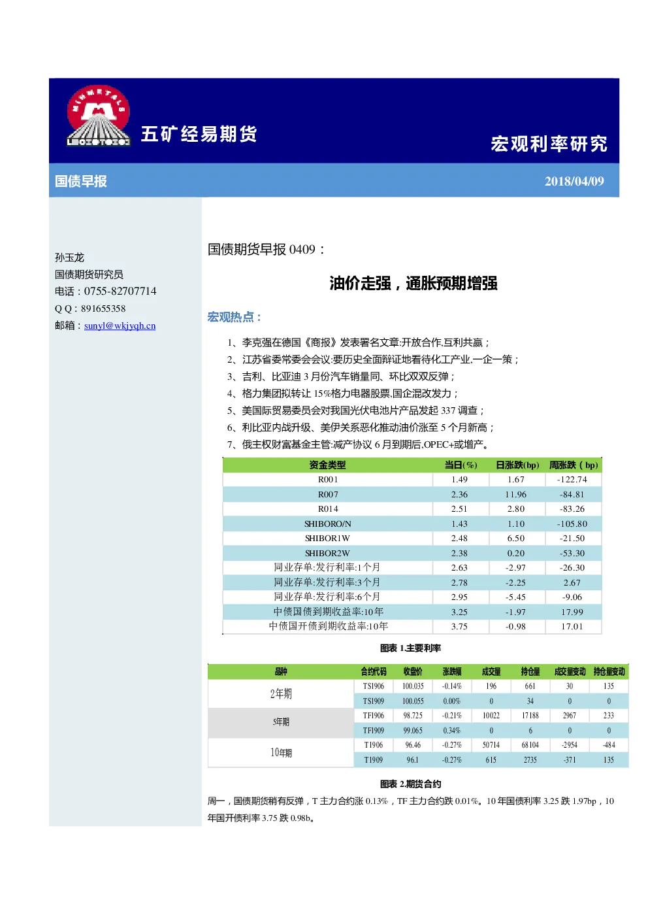Click the SHIBOR2W row label
This screenshot has width=648, height=917.
[x=328, y=553]
